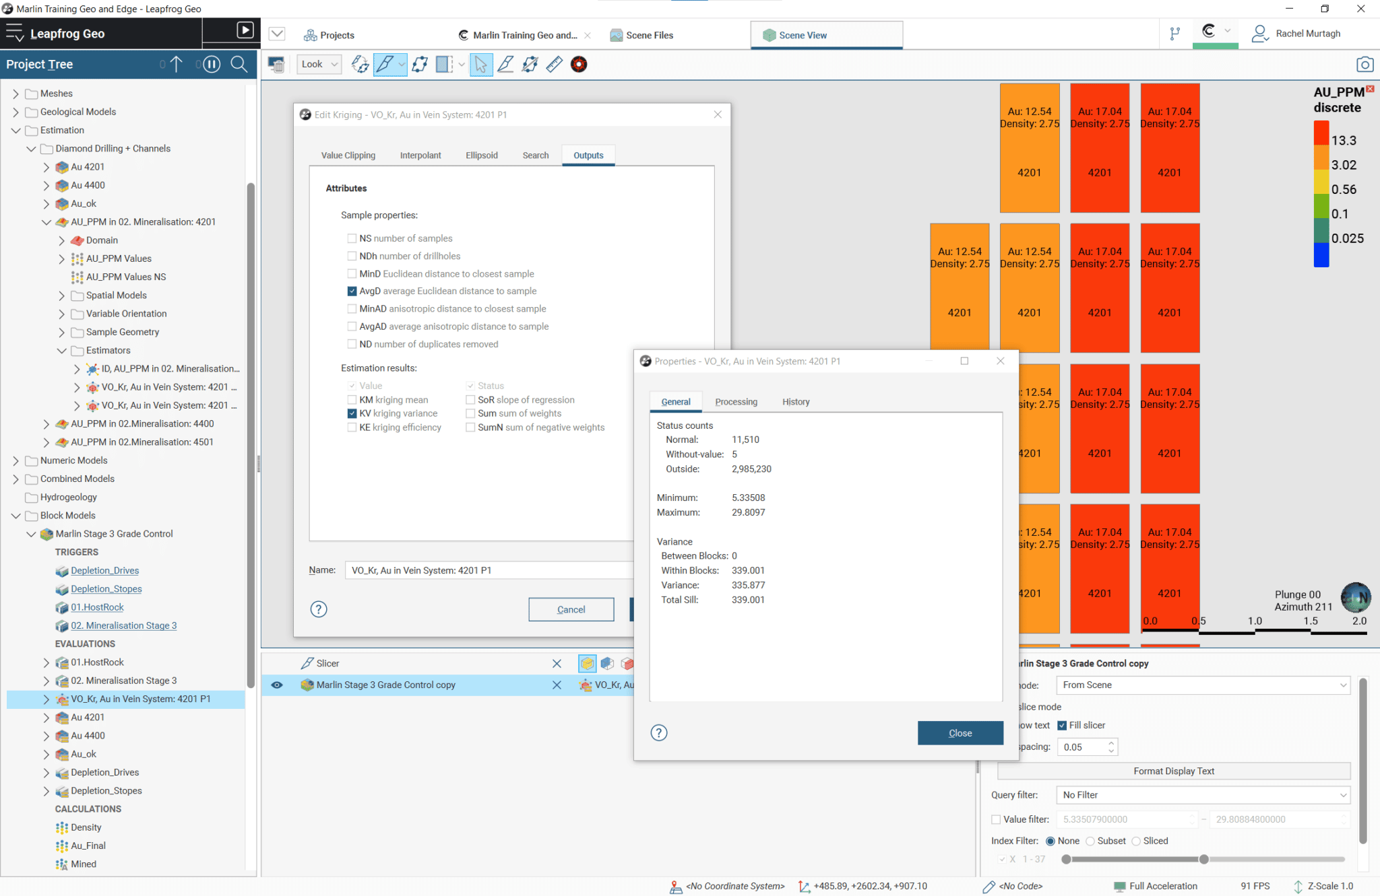Click the play button beside Leapfrog Geo
Screen dimensions: 1380x896
[245, 30]
